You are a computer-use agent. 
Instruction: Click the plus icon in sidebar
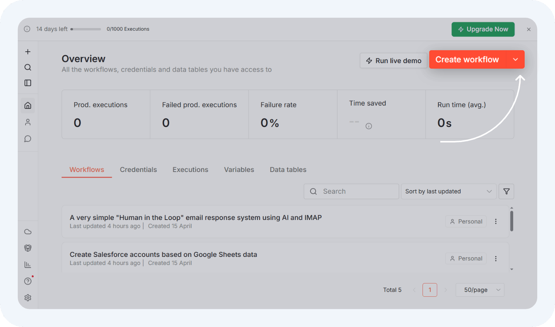point(28,52)
